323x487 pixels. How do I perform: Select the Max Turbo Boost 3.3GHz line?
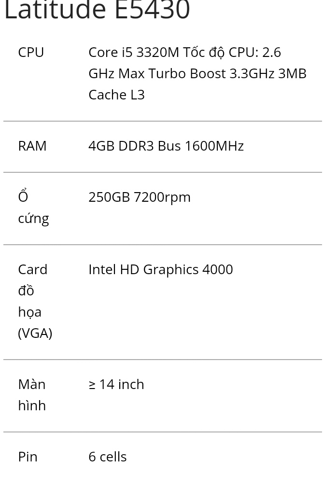click(197, 74)
